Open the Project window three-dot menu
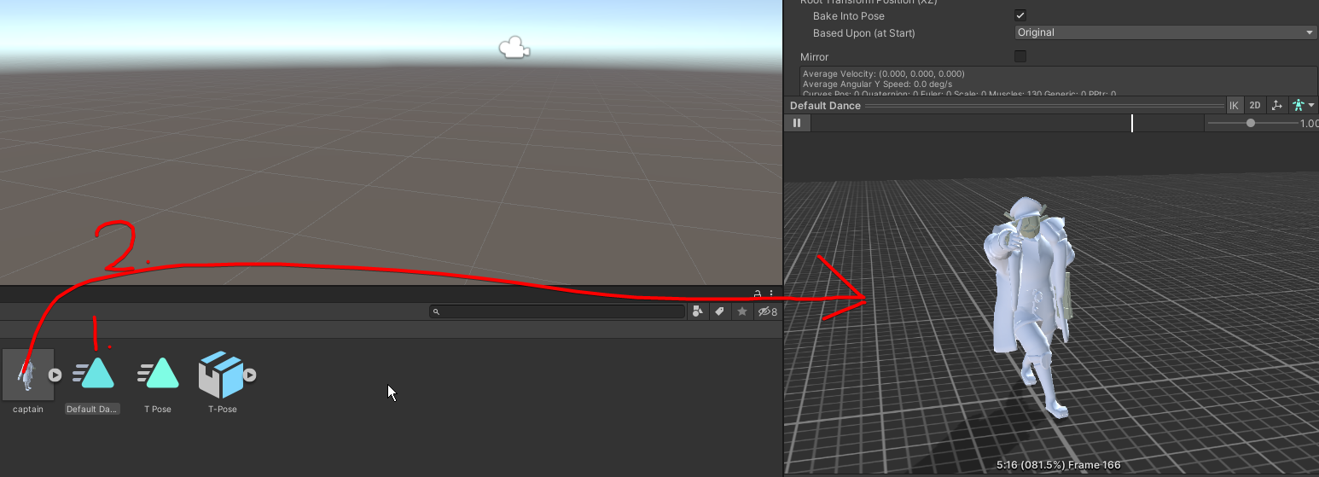This screenshot has width=1319, height=477. [x=771, y=294]
